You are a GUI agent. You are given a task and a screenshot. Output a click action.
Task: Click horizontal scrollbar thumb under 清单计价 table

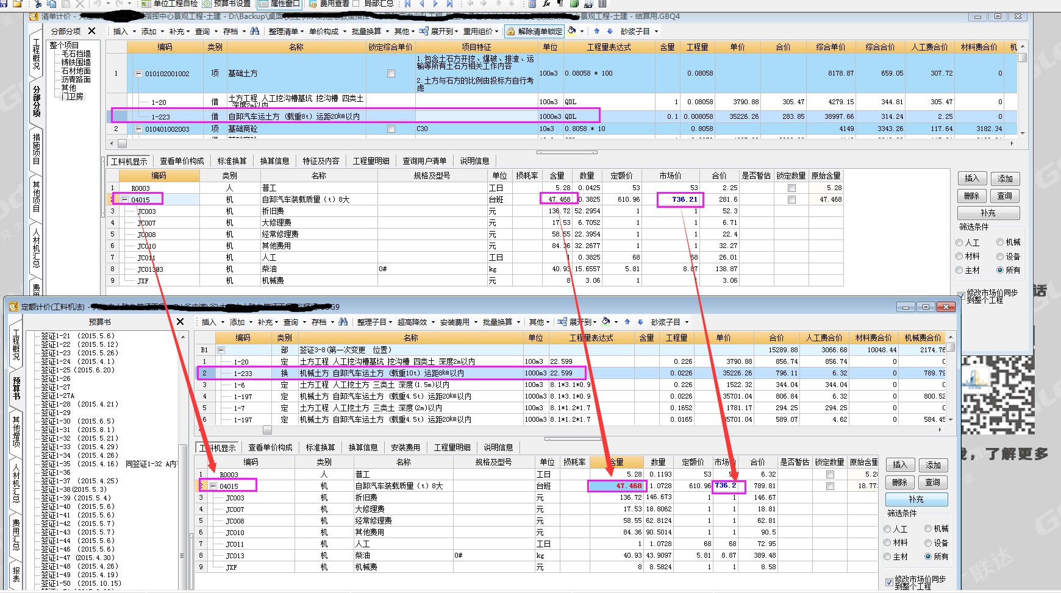pyautogui.click(x=122, y=144)
